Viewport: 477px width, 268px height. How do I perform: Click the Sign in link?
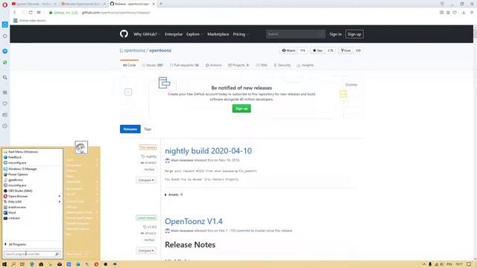[x=335, y=34]
